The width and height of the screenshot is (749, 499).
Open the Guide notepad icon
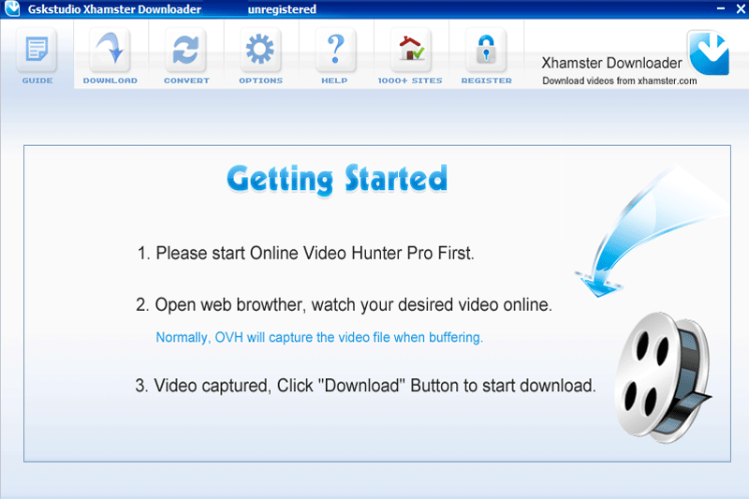click(x=37, y=50)
